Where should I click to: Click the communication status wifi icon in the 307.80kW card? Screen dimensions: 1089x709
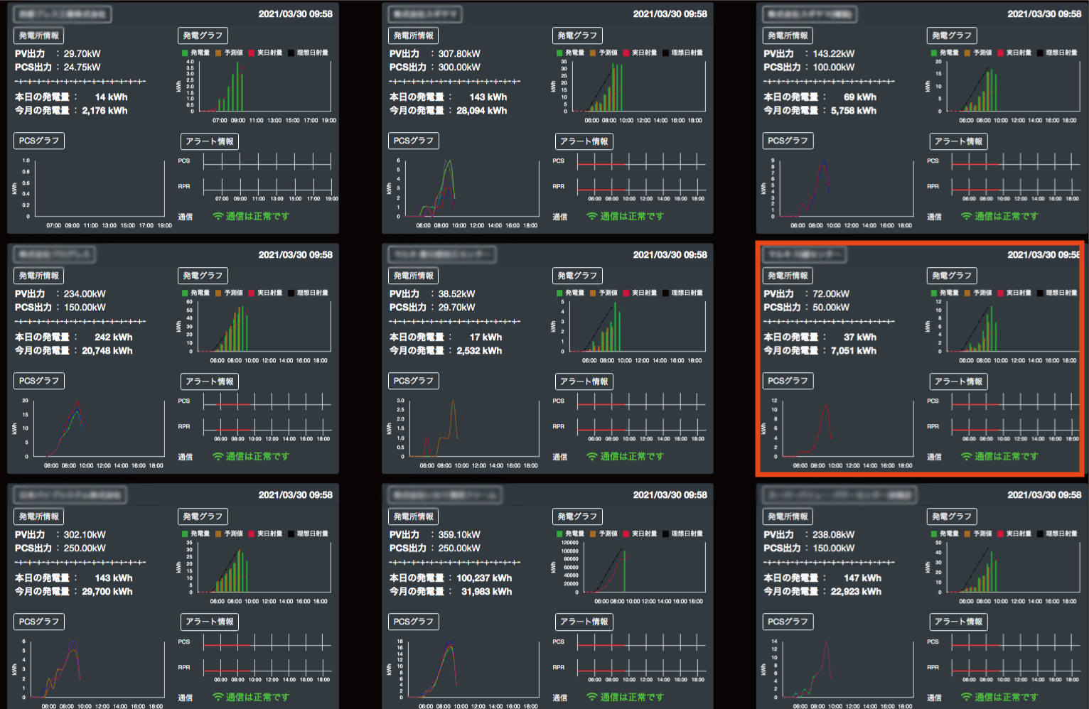pyautogui.click(x=592, y=217)
